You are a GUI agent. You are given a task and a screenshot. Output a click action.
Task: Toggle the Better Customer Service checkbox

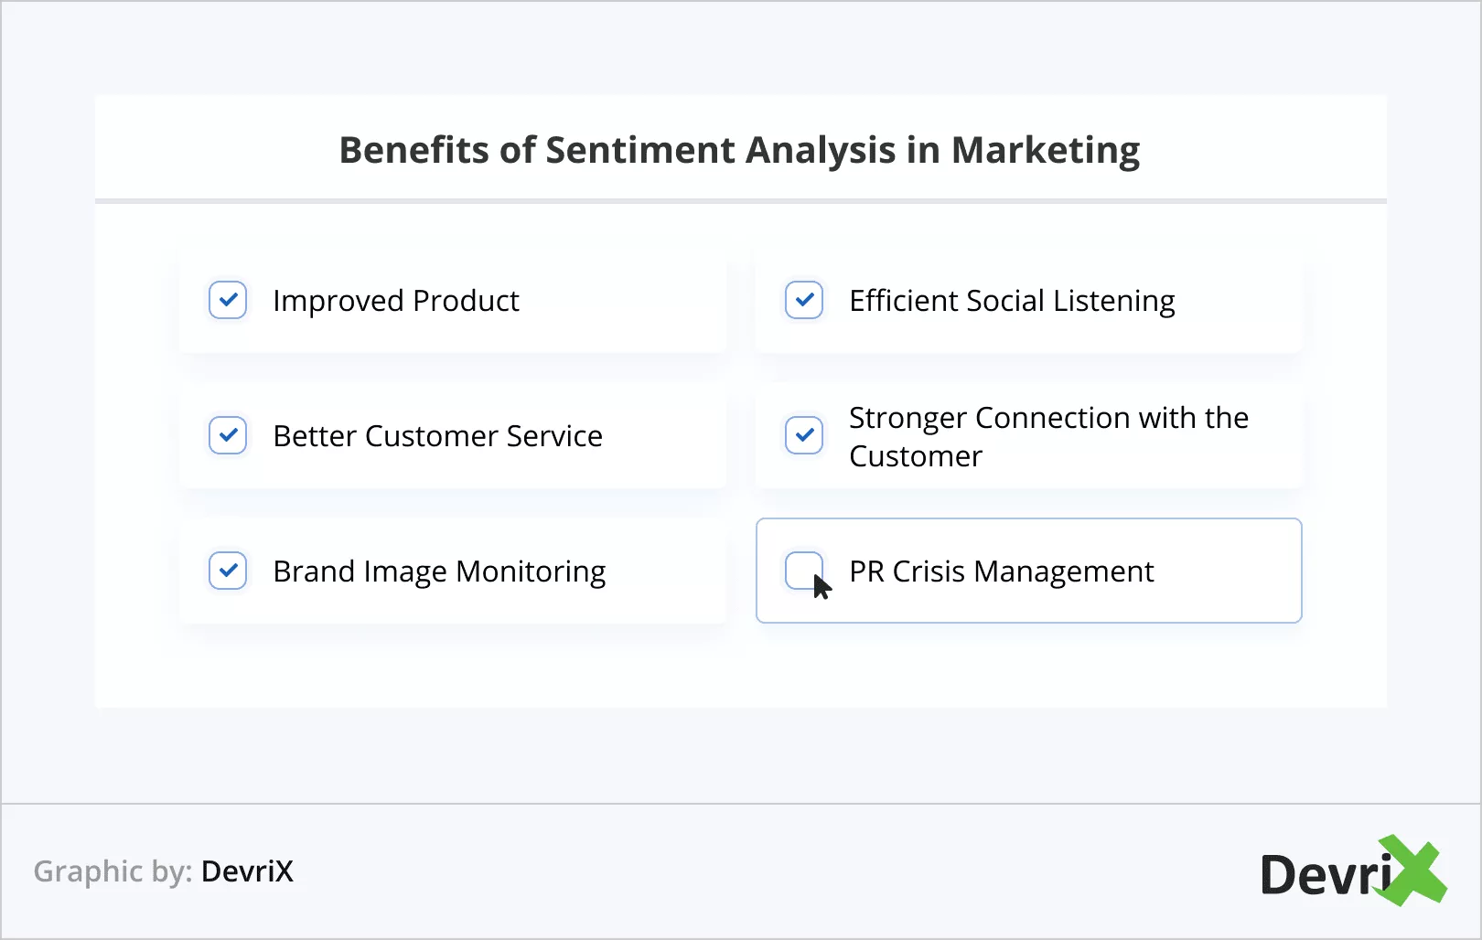[x=228, y=435]
